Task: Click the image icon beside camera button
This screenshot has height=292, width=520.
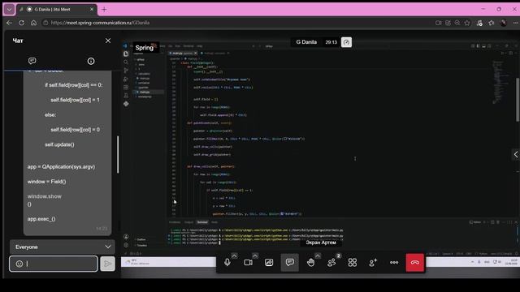Action: pos(269,263)
